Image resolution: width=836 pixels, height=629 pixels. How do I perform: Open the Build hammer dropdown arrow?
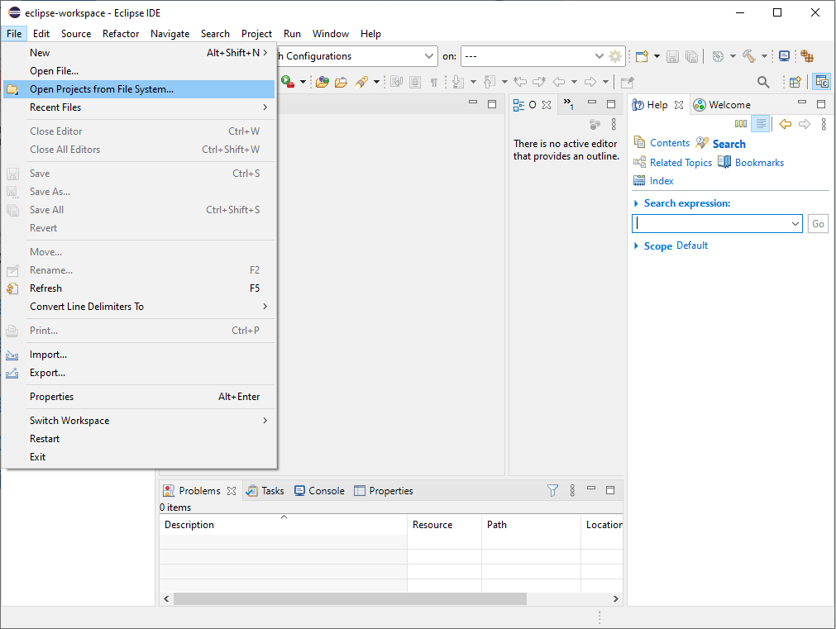click(x=764, y=56)
